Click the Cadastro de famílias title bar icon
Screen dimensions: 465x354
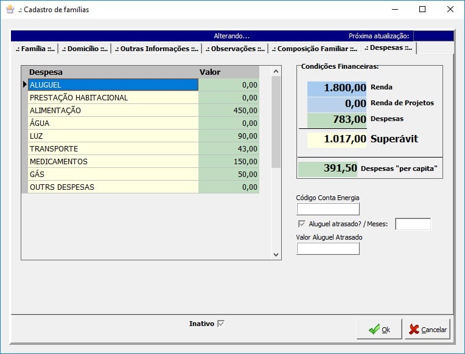(x=10, y=10)
